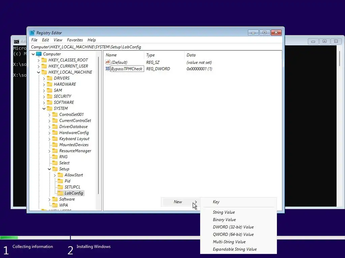Click the DRIVERS folder icon

point(50,78)
